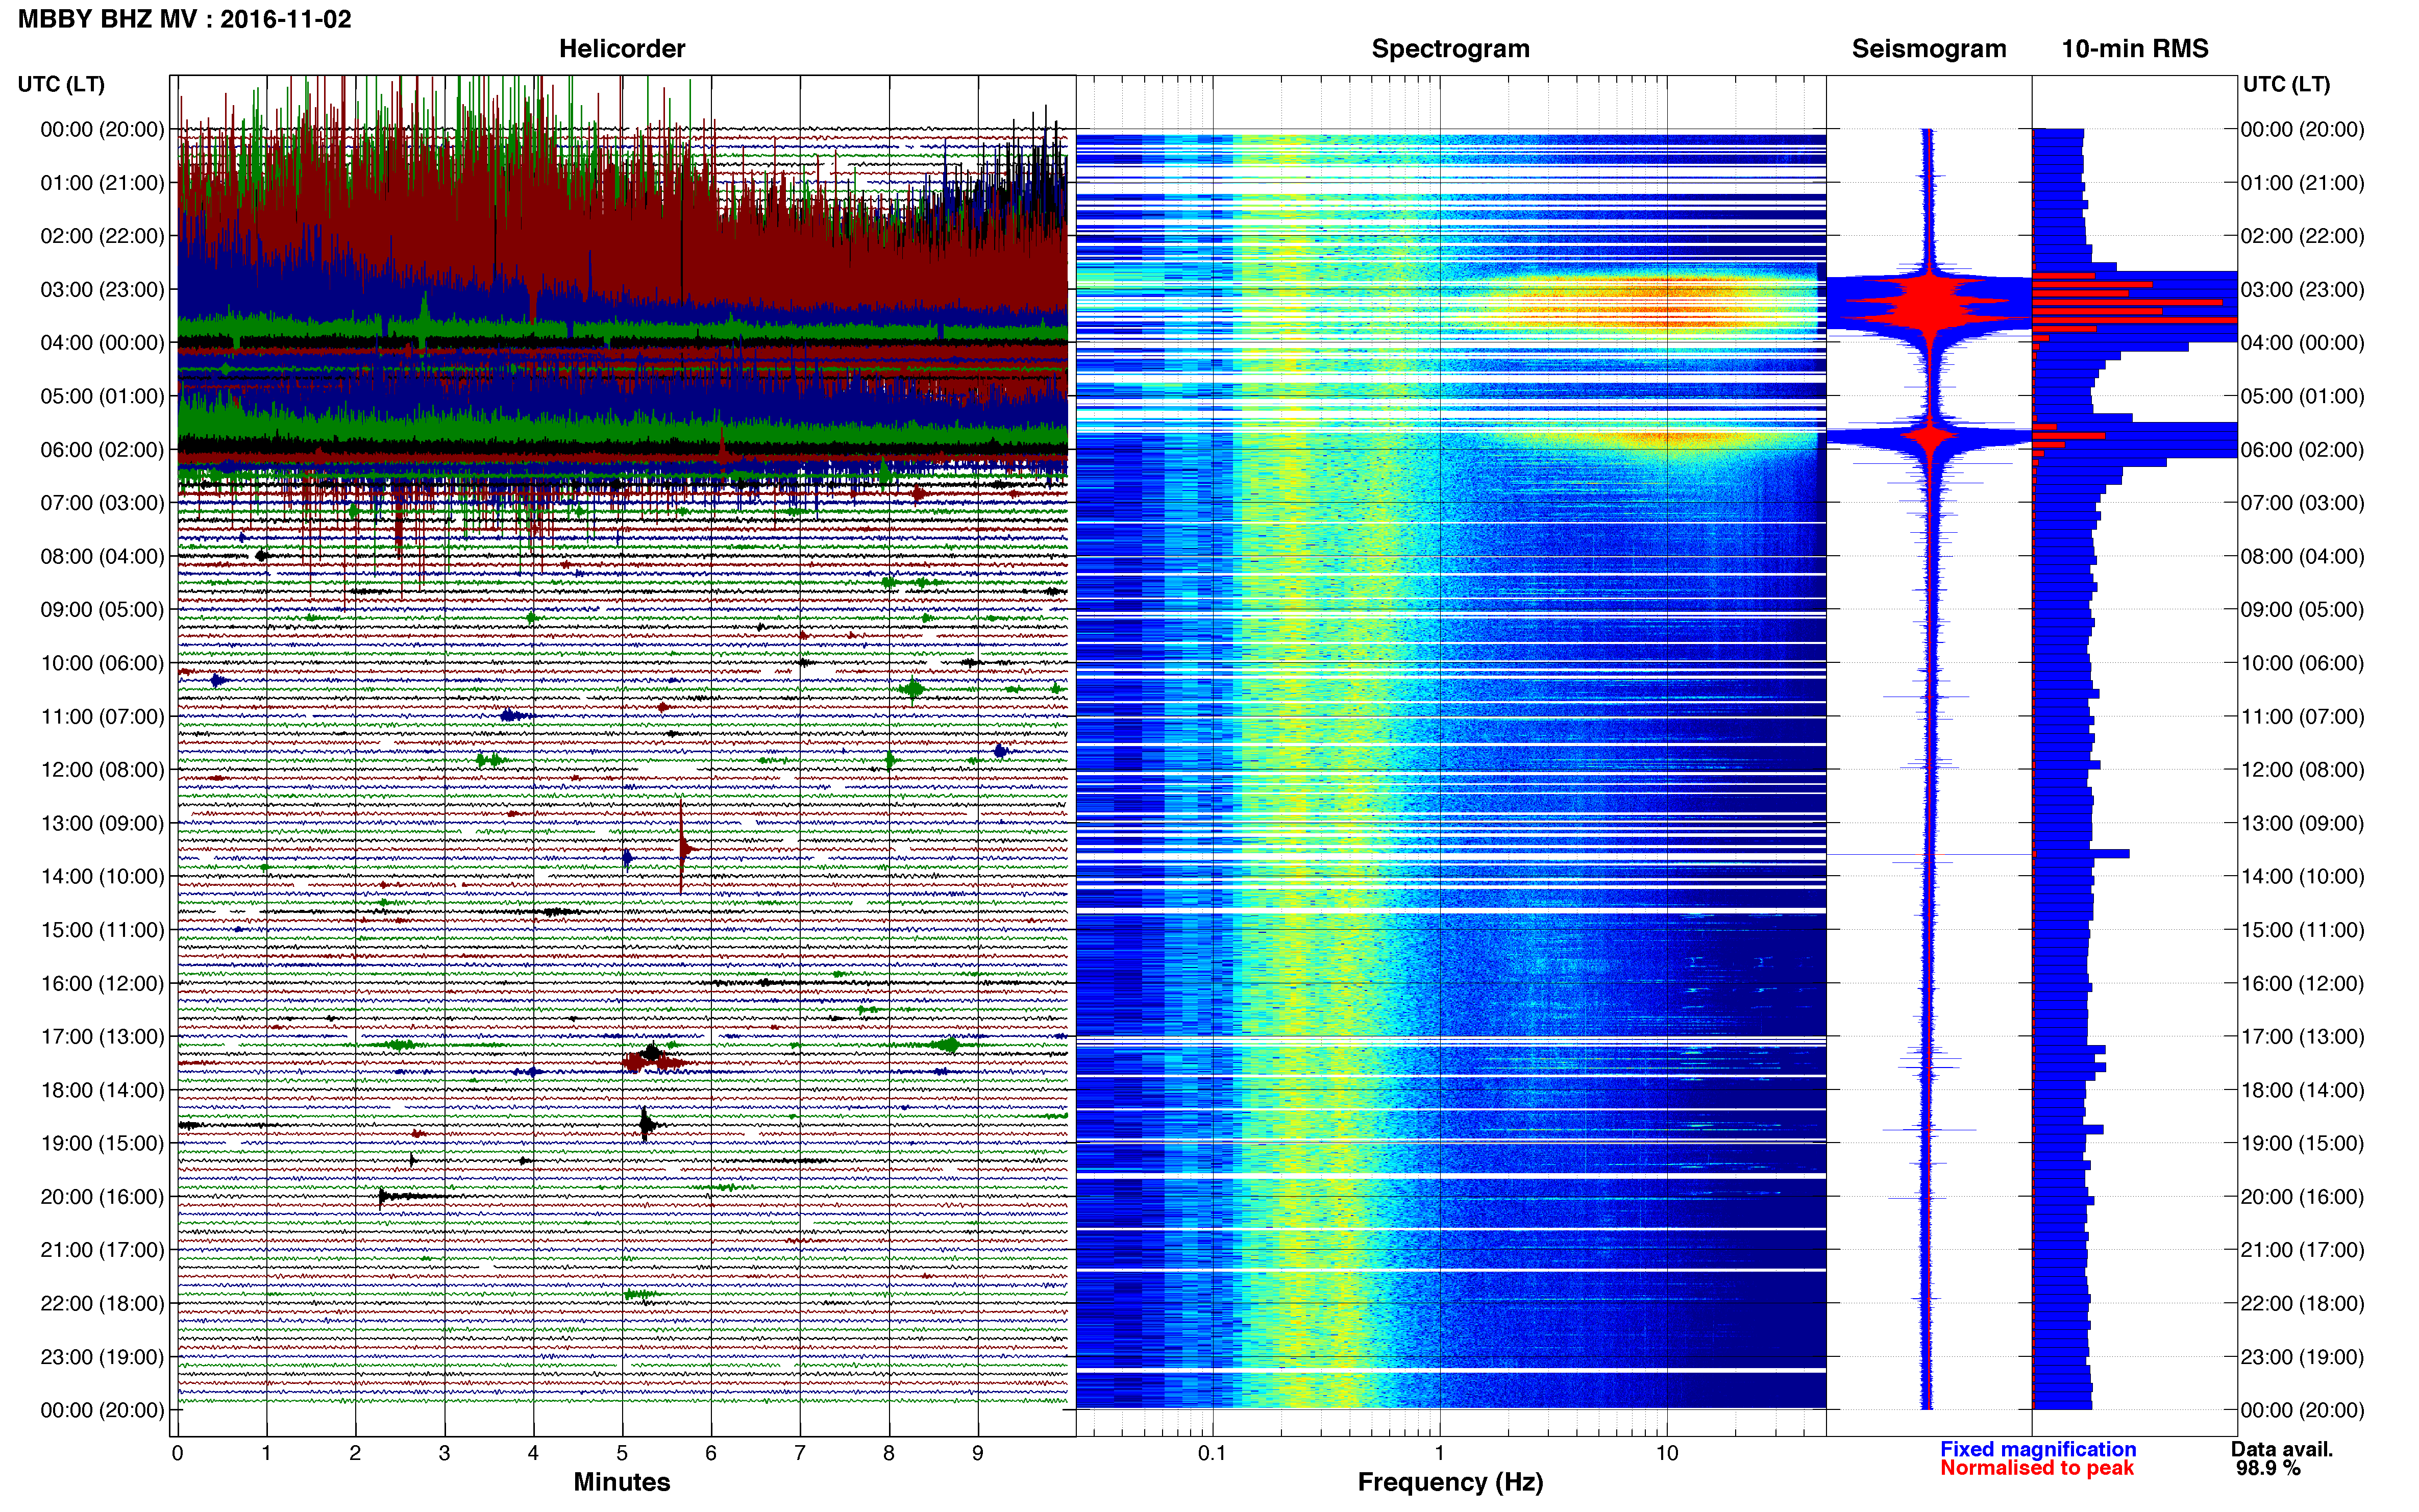Image resolution: width=2419 pixels, height=1512 pixels.
Task: Click the 9 tick on Minutes axis
Action: point(978,1454)
